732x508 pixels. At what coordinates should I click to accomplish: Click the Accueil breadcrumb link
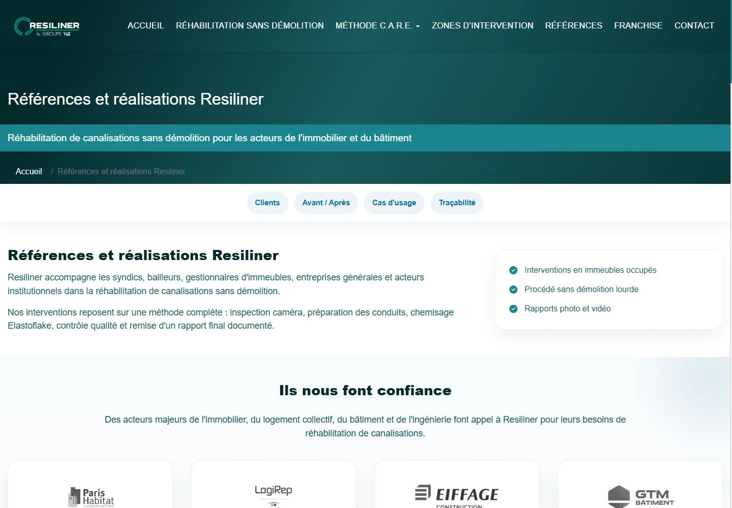click(x=29, y=172)
